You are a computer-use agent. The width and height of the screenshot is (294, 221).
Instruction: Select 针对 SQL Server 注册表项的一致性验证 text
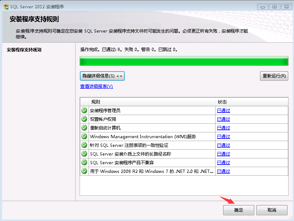(x=129, y=145)
